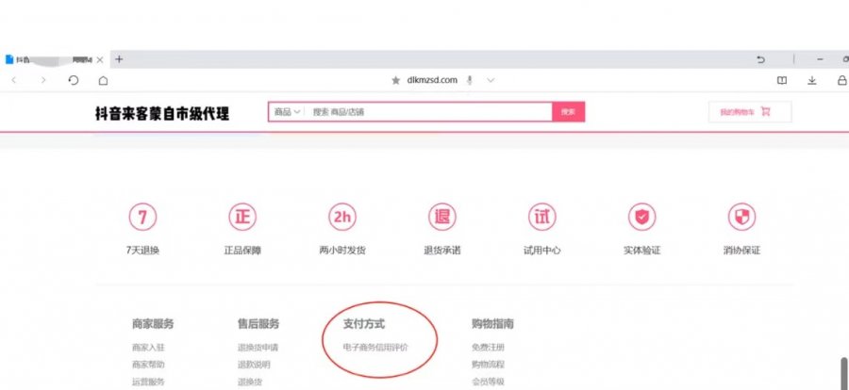Click the 7天退换 circle icon
Image resolution: width=849 pixels, height=390 pixels.
[142, 218]
